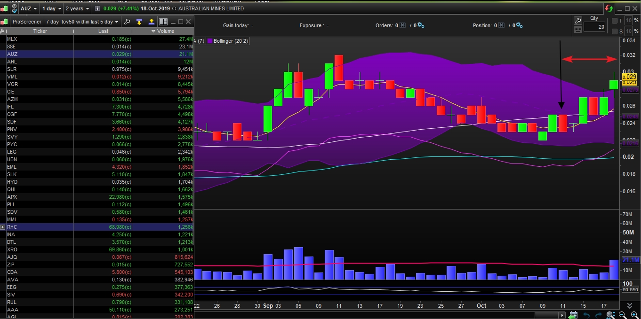
Task: Open the 2 years history dropdown
Action: 77,8
